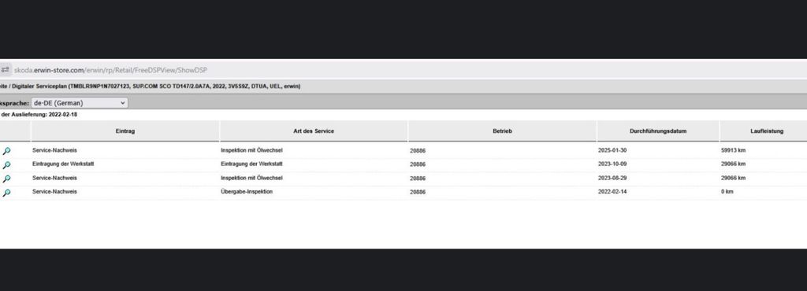
Task: Click Inspektion mit Ölwechsel for 2025-01-30
Action: [251, 150]
